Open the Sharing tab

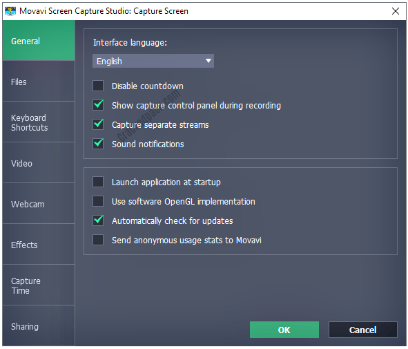[x=39, y=326]
